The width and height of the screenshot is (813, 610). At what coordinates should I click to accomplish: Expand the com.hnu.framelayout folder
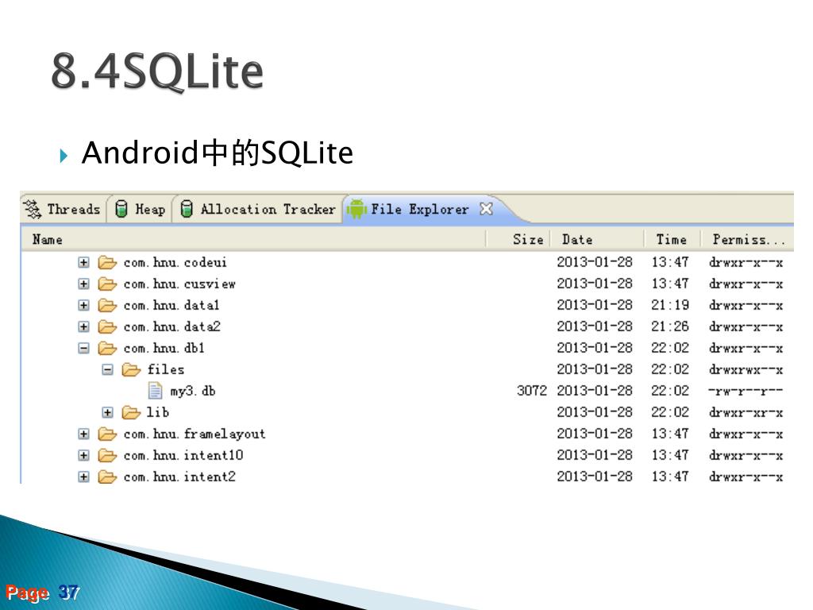click(x=83, y=434)
